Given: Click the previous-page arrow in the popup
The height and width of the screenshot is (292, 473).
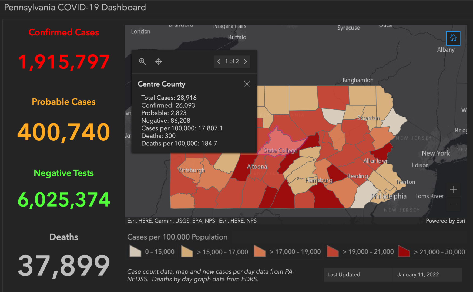Looking at the screenshot, I should (219, 62).
